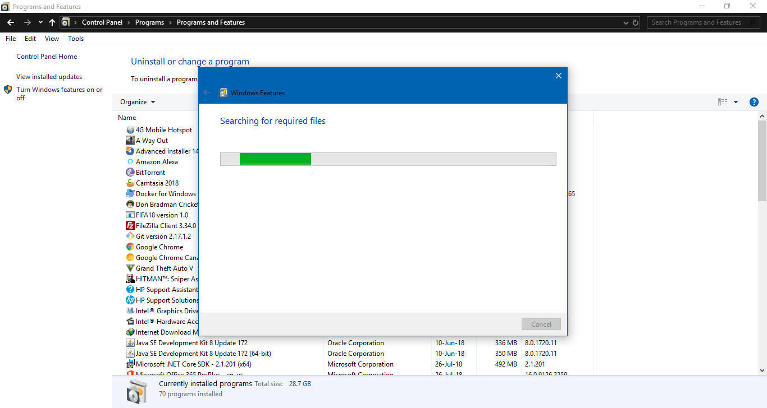The width and height of the screenshot is (767, 408).
Task: Click the A Way Out game icon
Action: pyautogui.click(x=130, y=141)
